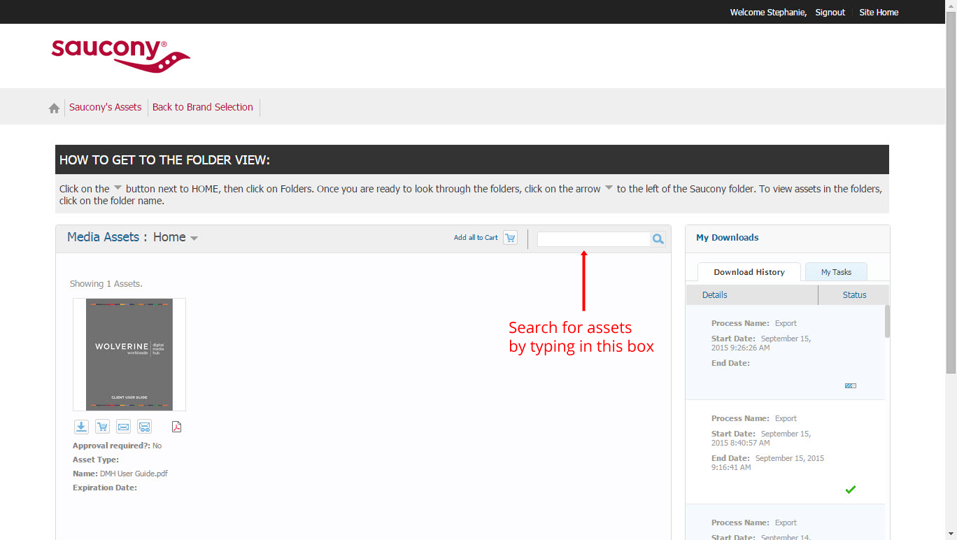Email the DMH User Guide asset
This screenshot has width=957, height=540.
(123, 427)
